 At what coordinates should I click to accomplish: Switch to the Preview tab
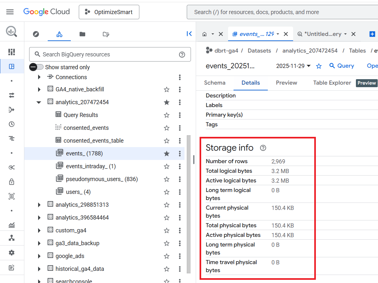pyautogui.click(x=286, y=83)
